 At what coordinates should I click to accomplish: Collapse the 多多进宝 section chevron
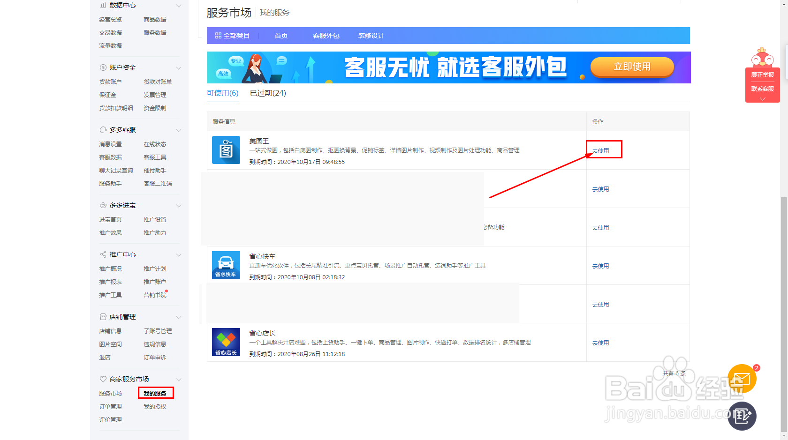tap(178, 206)
